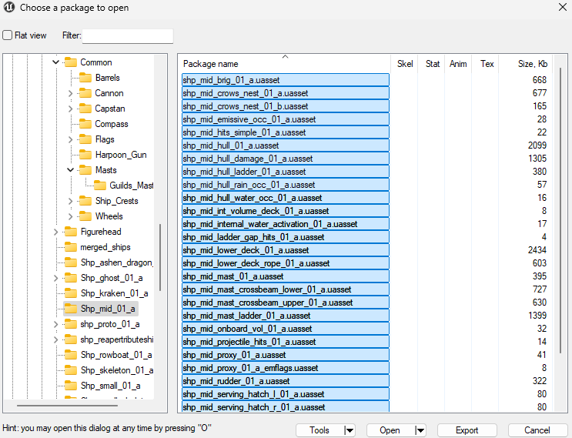Click the Barrels folder icon

[85, 78]
